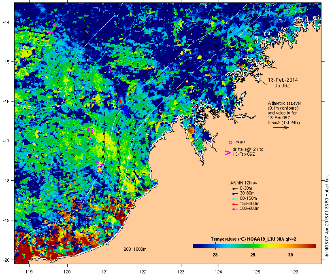The height and width of the screenshot is (275, 332).
Task: Click the 0-30m depth label
Action: click(x=246, y=188)
